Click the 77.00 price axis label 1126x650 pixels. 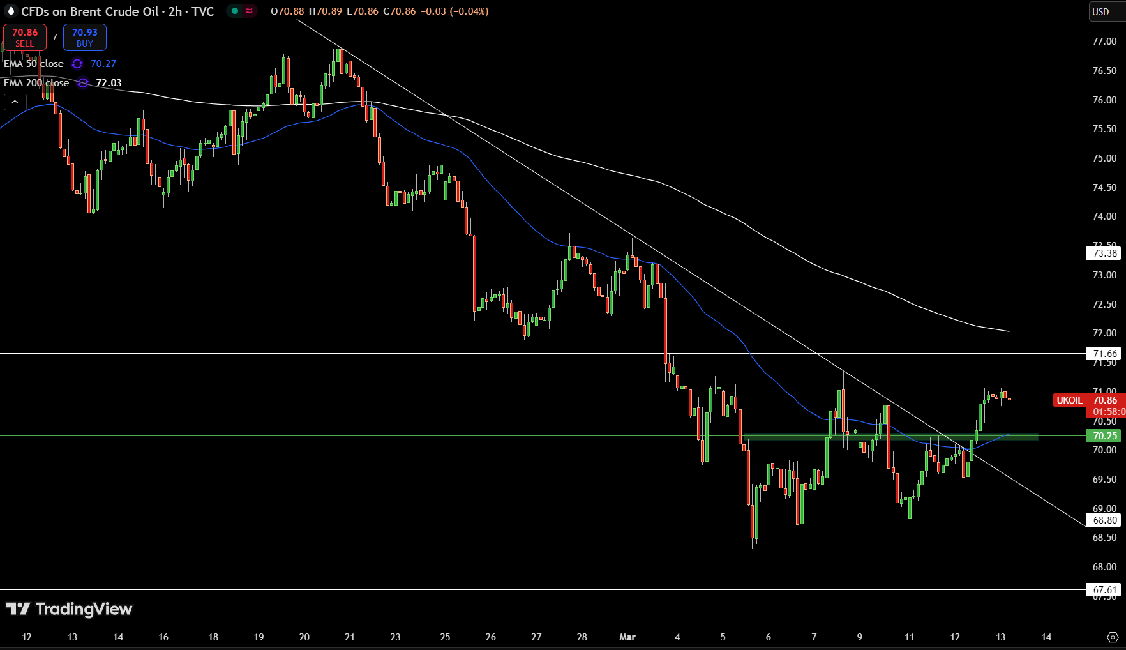click(x=1104, y=42)
